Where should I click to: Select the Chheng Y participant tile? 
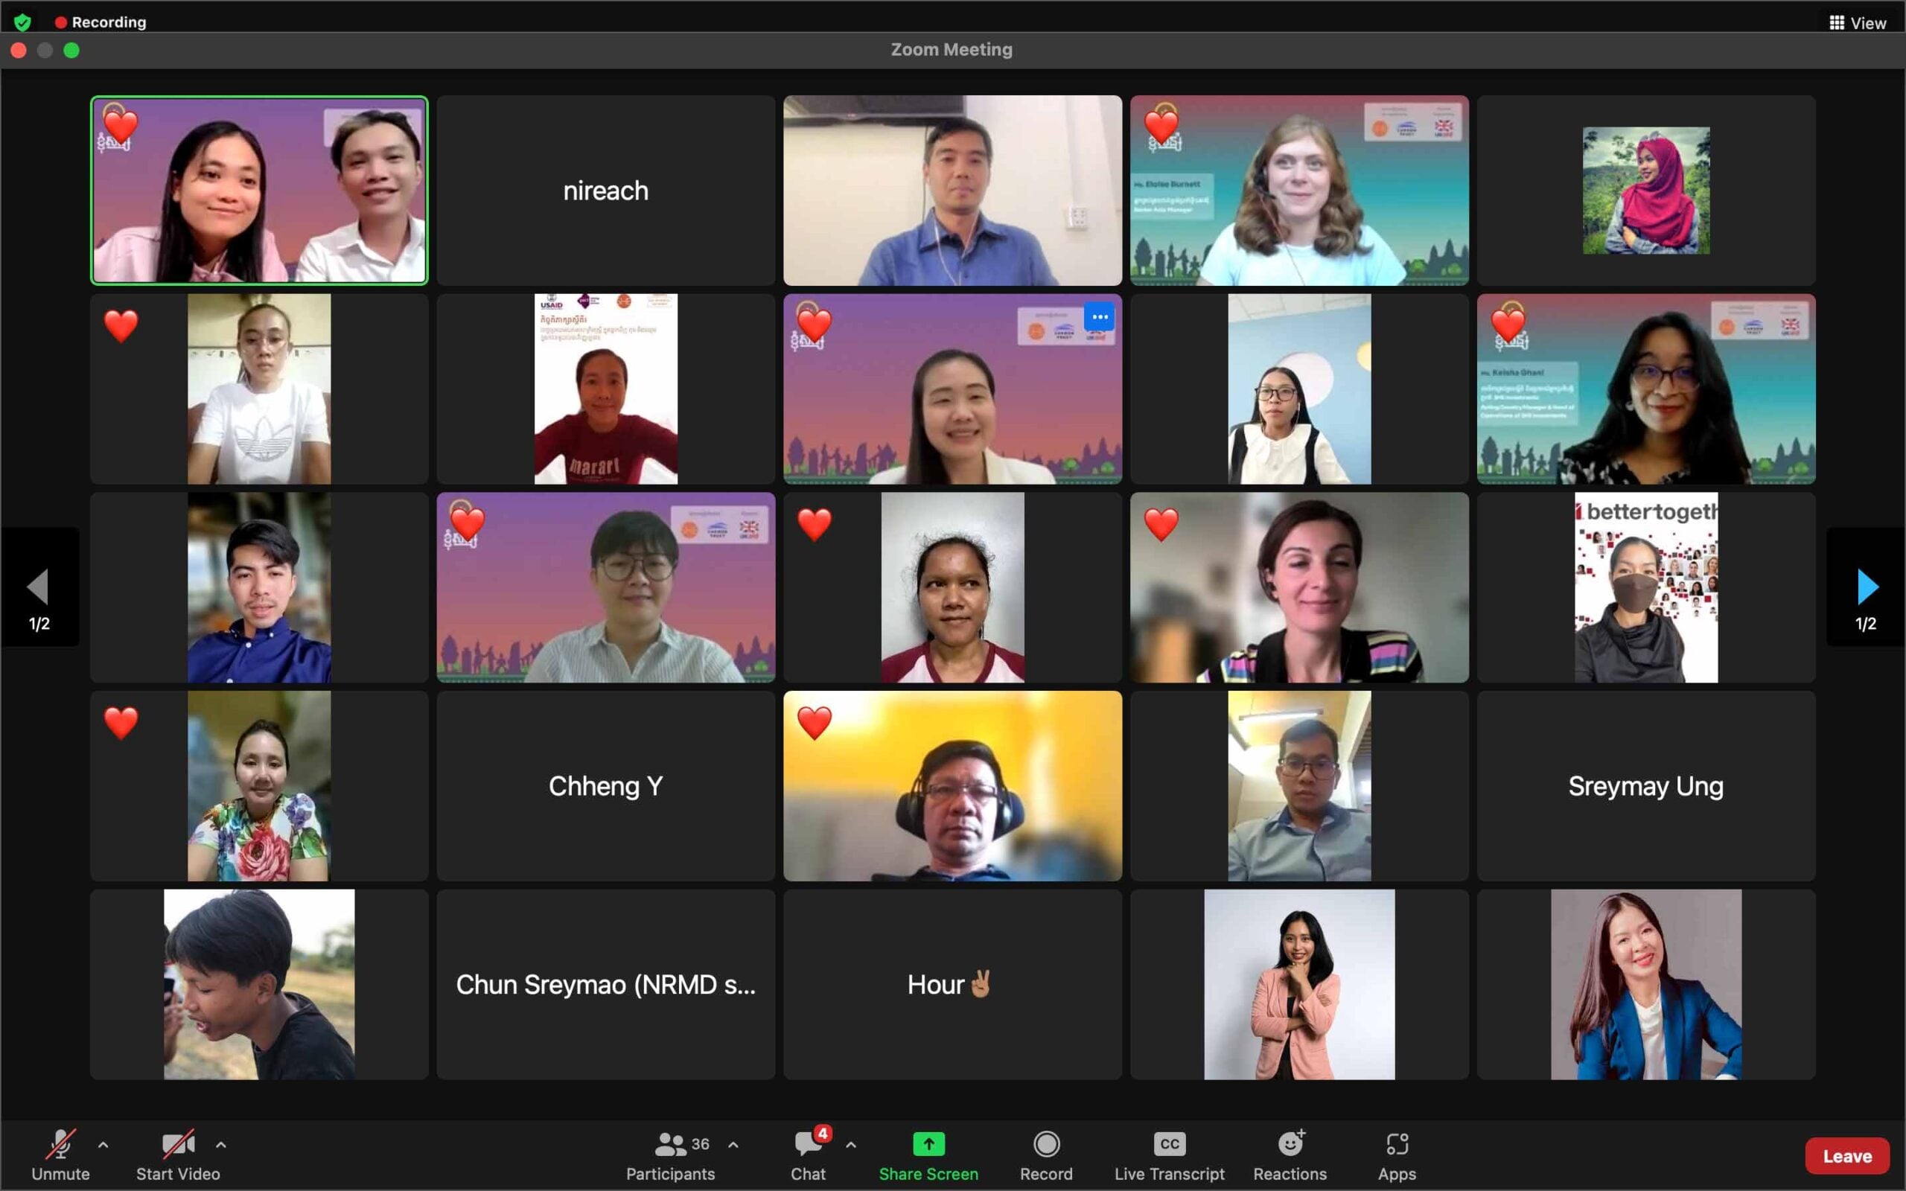click(605, 786)
